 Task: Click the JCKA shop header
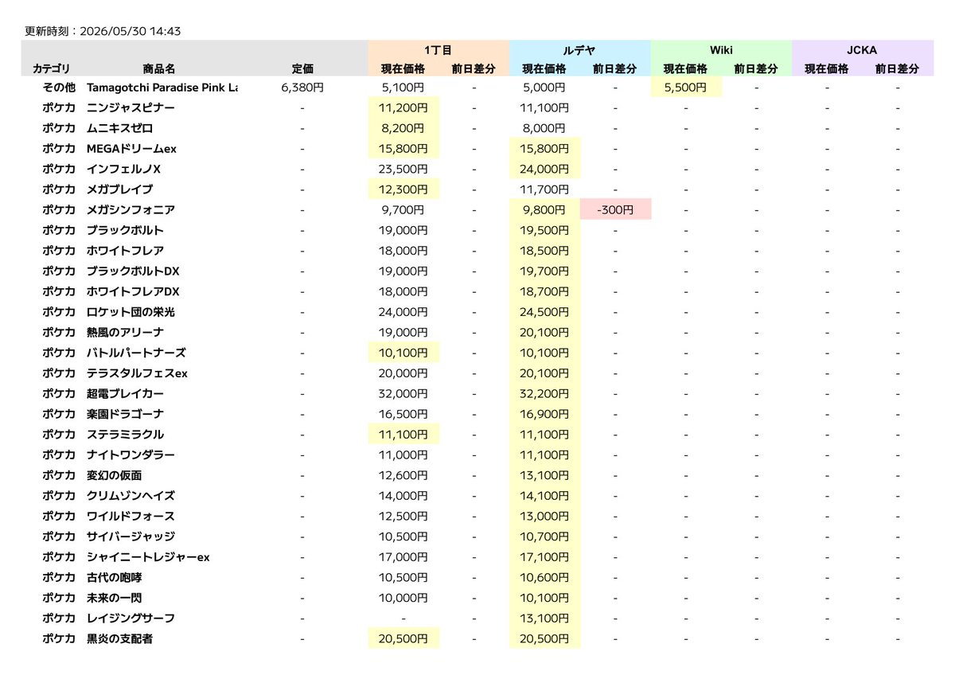tap(863, 50)
